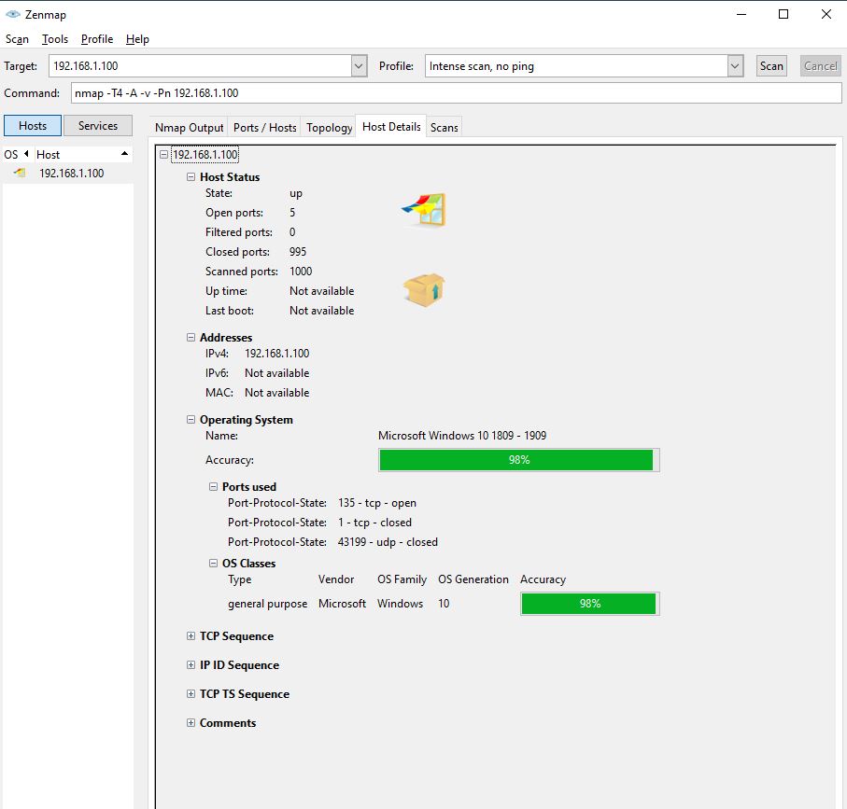Click into the Command input field
847x809 pixels.
click(x=456, y=92)
